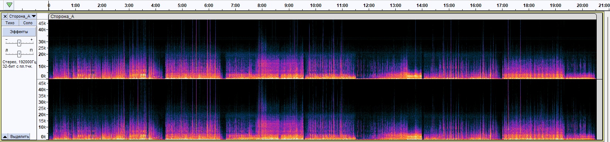Viewport: 610px width, 142px height.
Task: Click timeline ruler at 18:00
Action: [529, 6]
